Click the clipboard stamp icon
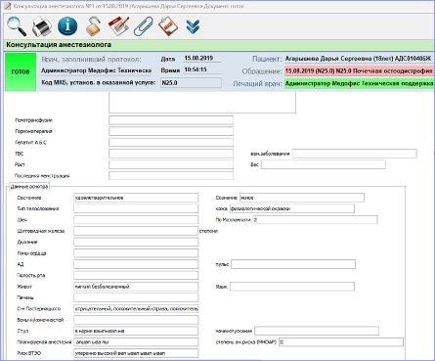This screenshot has width=435, height=361. 168,26
